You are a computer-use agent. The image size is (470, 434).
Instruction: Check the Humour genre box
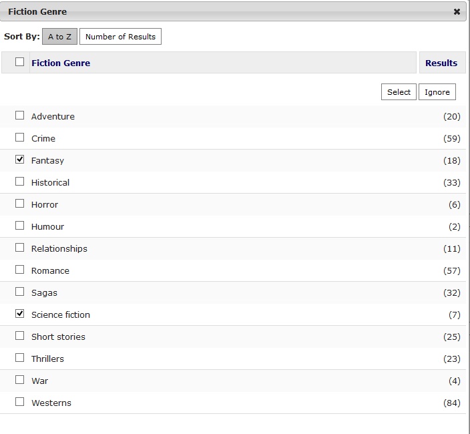coord(19,226)
